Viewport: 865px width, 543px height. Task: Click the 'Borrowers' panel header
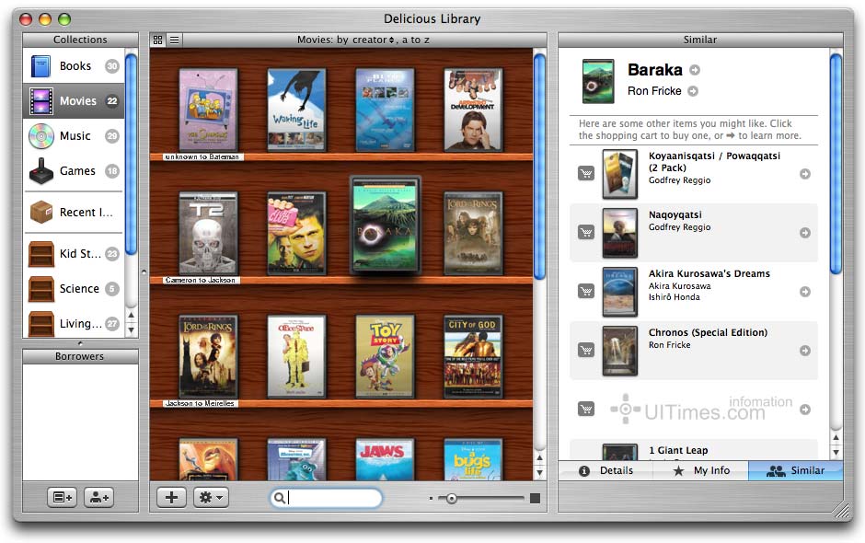point(80,356)
